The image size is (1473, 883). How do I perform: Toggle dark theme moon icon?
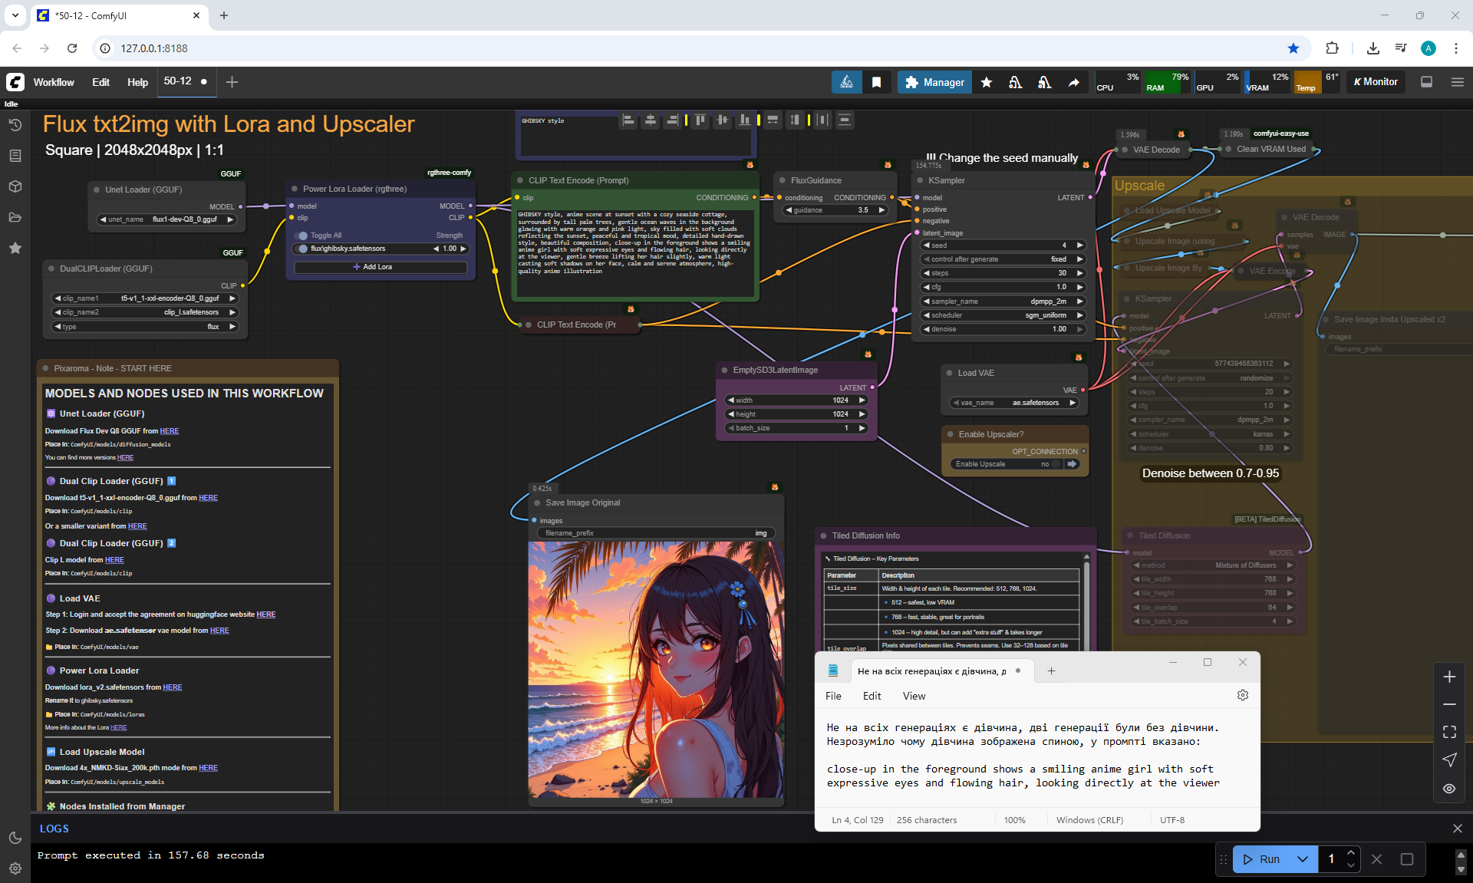click(x=15, y=838)
